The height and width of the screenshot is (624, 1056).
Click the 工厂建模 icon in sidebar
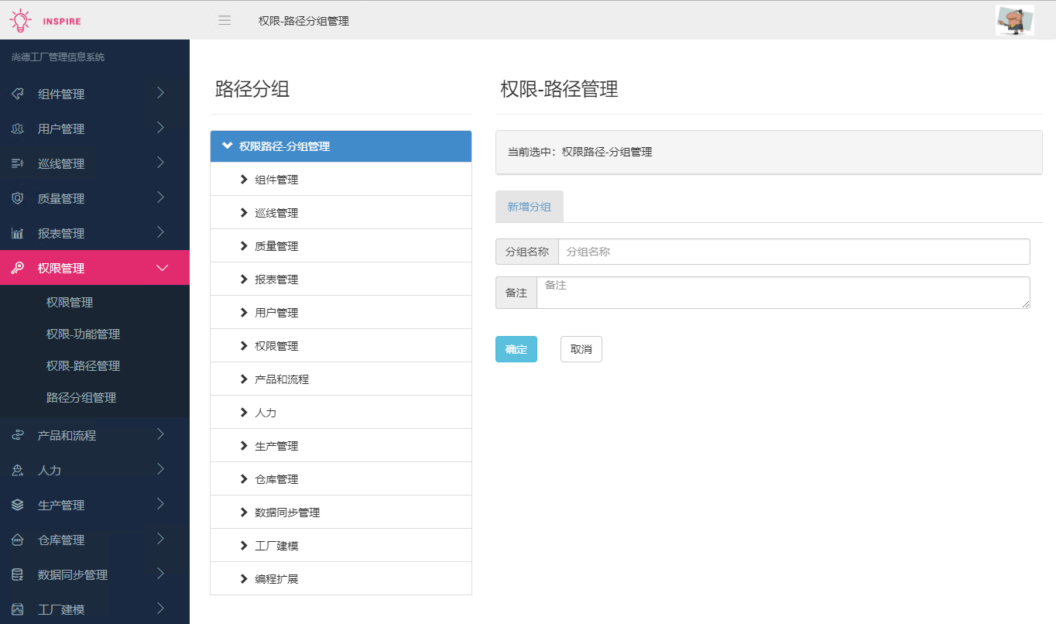point(17,609)
